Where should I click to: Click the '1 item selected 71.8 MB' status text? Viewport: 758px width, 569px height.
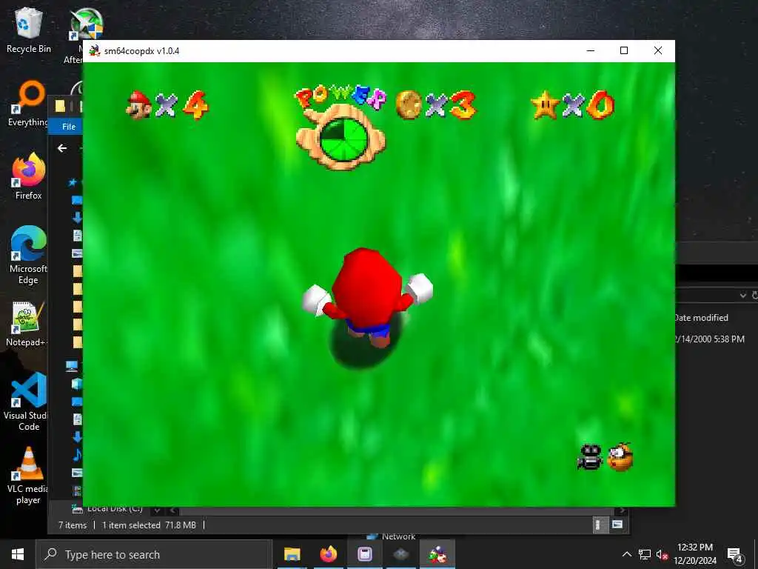point(149,525)
